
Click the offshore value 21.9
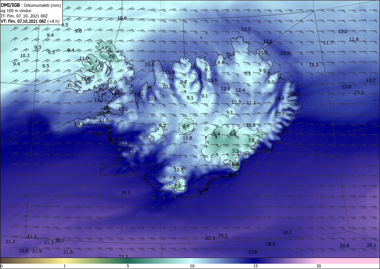pos(37,251)
